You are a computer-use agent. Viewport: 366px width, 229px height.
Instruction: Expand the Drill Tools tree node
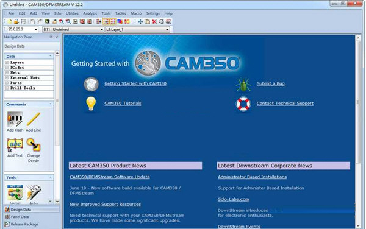7,88
